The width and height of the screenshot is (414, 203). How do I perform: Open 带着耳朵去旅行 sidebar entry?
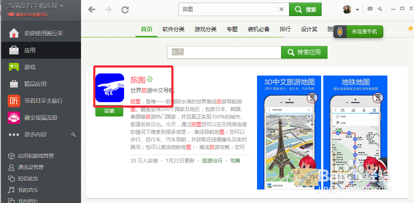[x=41, y=101]
